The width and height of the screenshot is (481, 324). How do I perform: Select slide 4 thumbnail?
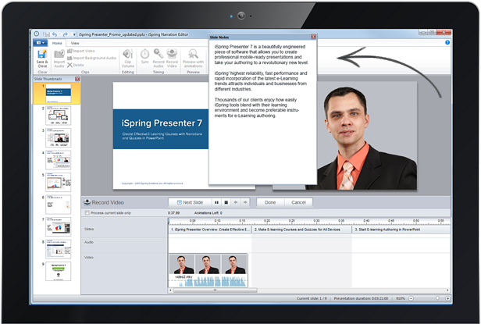click(59, 160)
